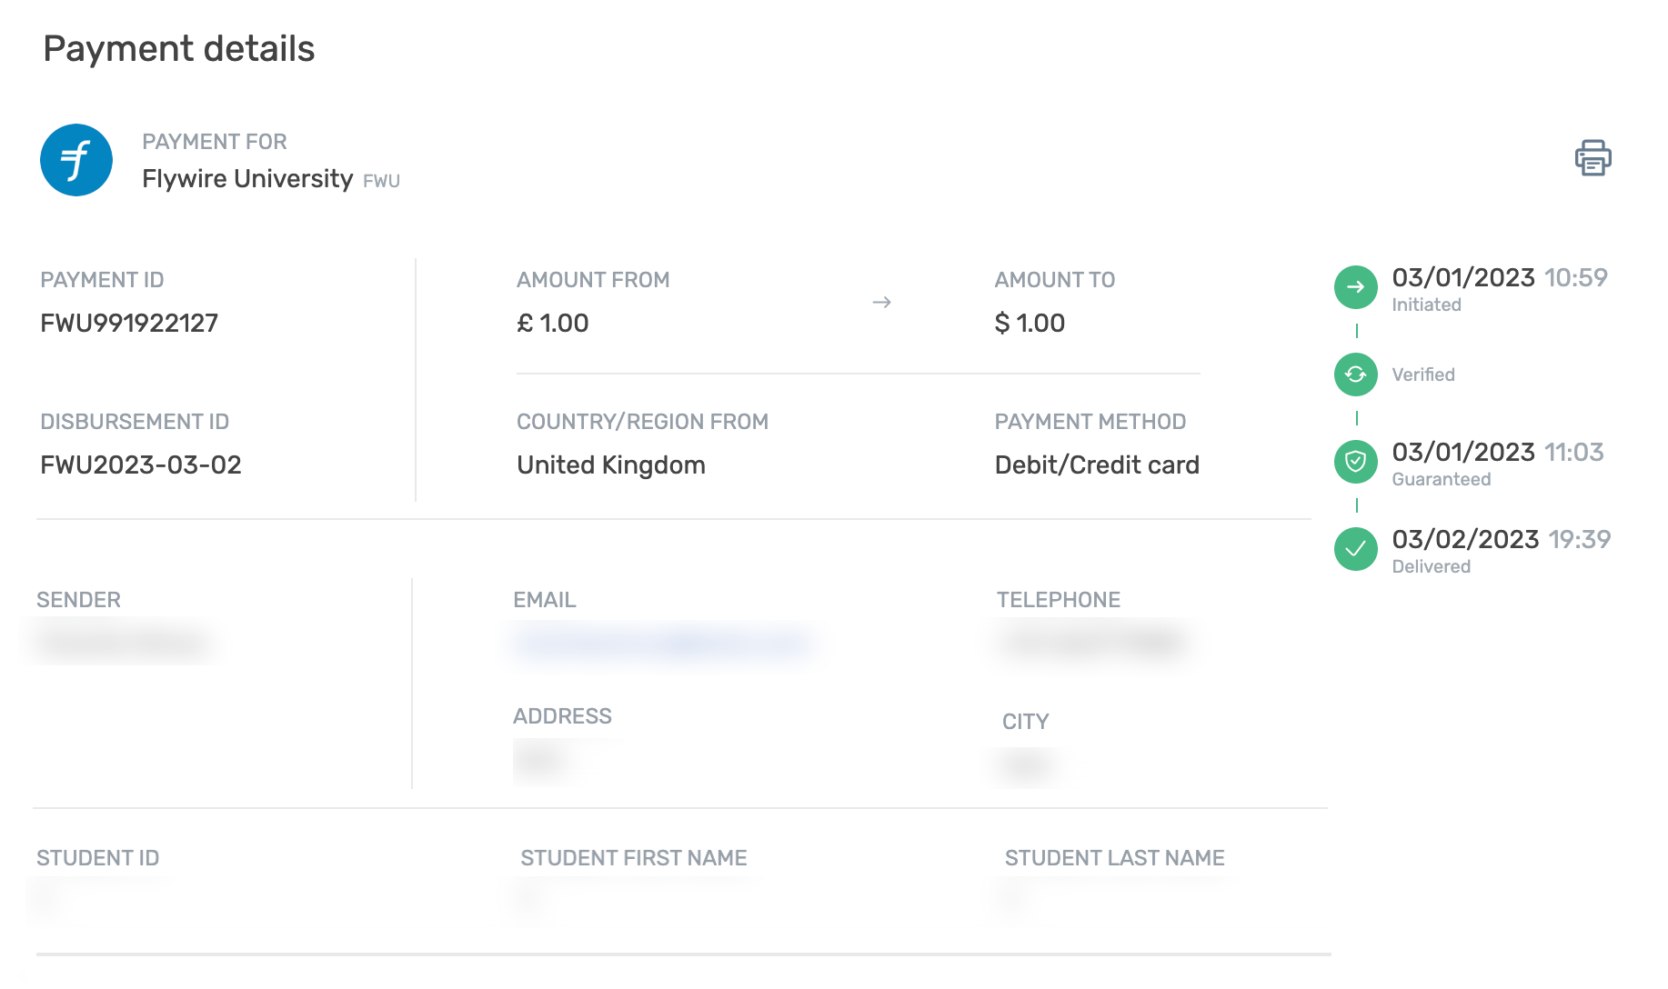Click the Delivered checkmark status icon

click(x=1355, y=549)
